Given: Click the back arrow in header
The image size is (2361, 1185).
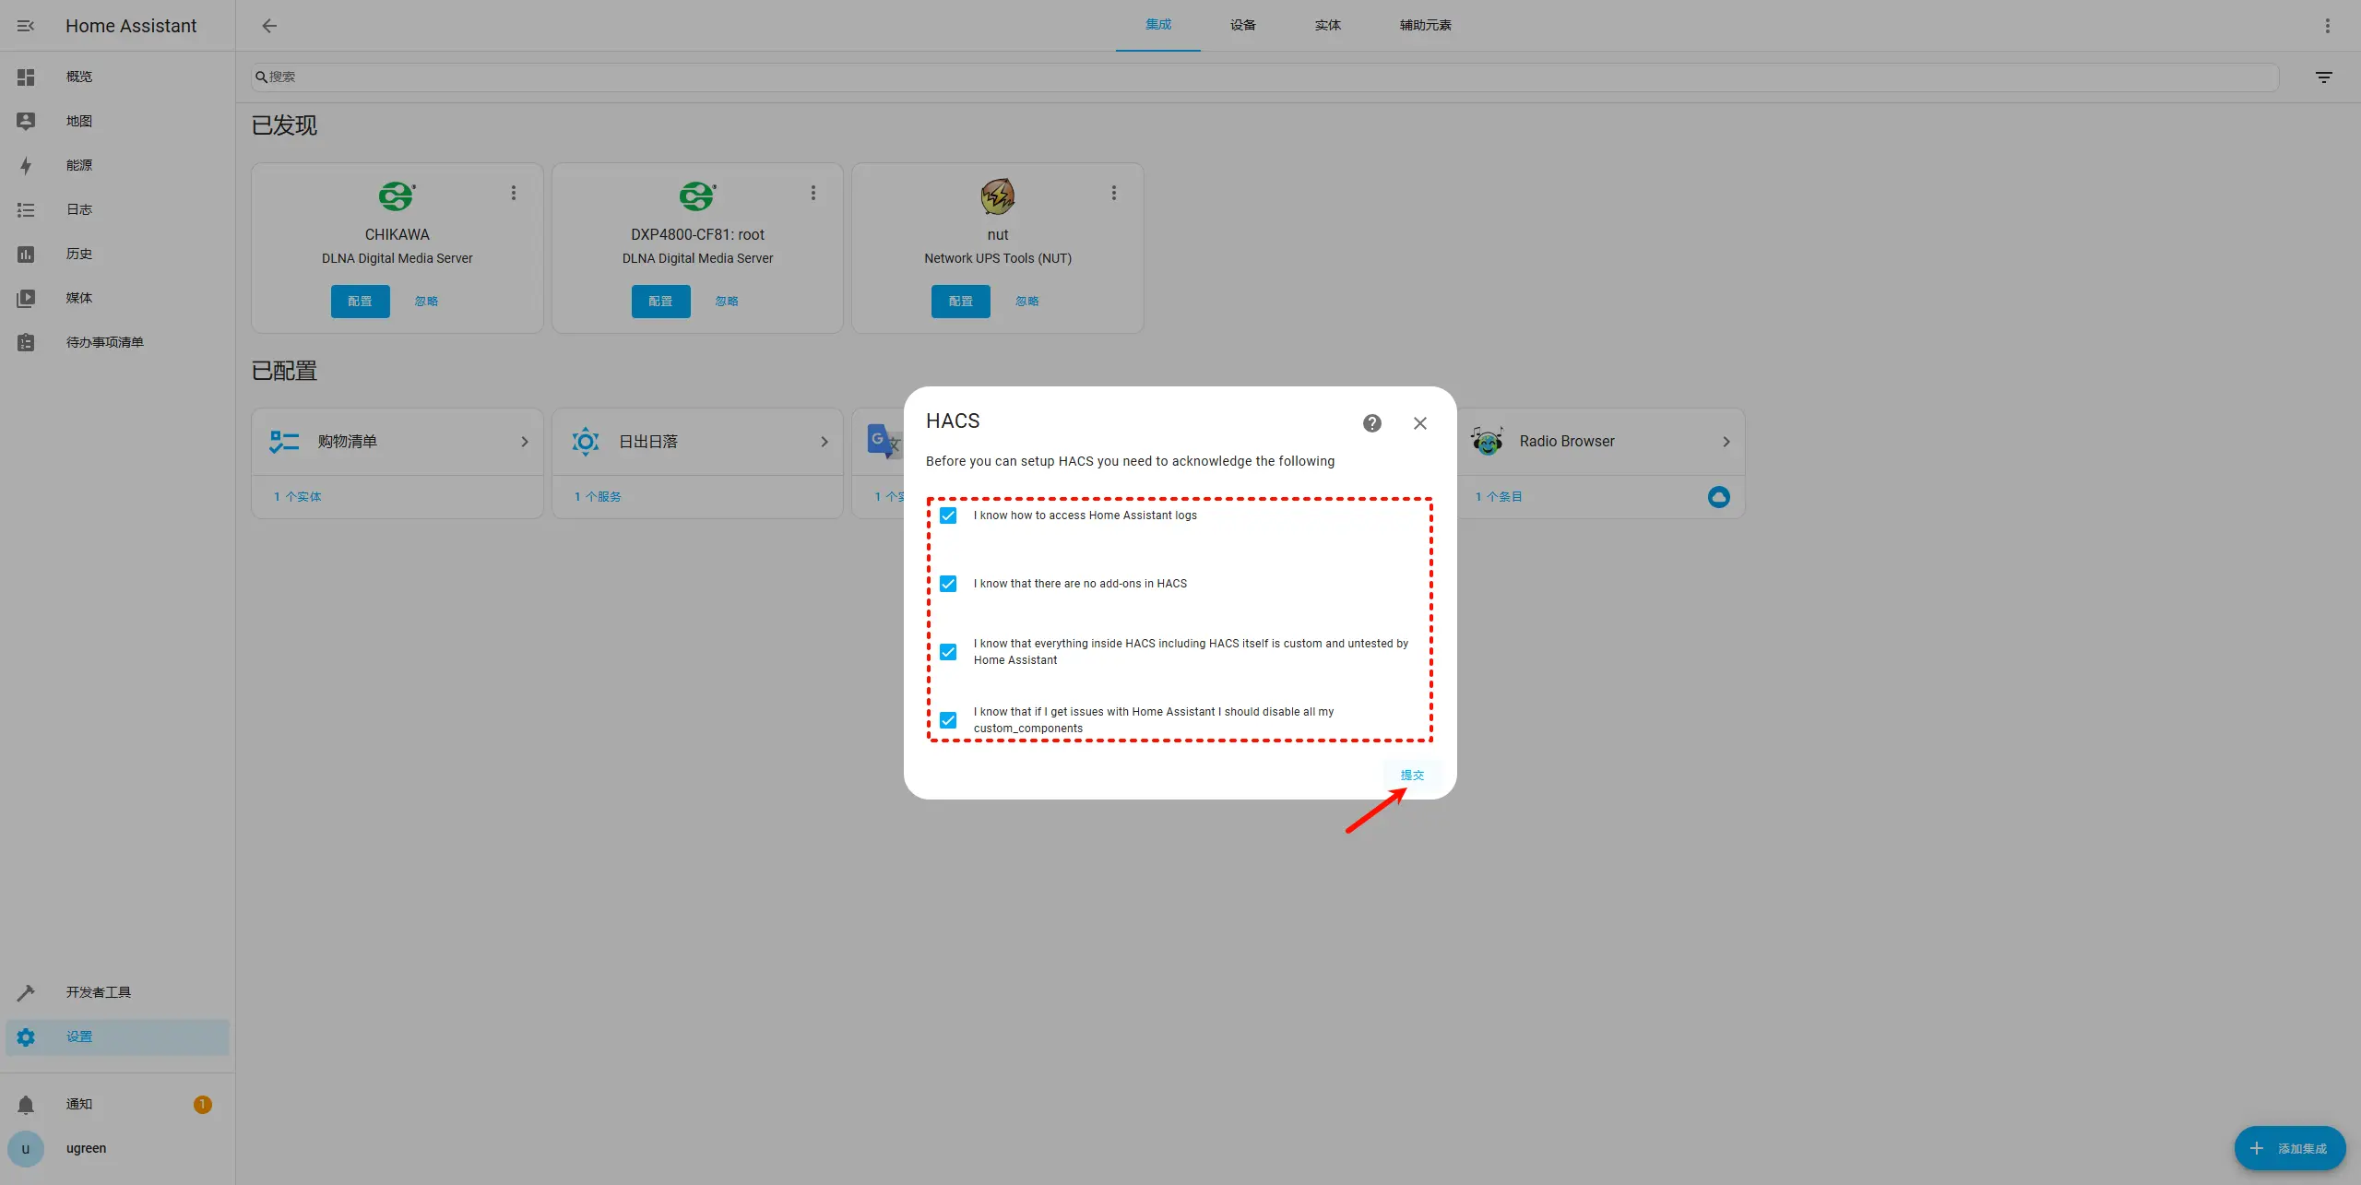Looking at the screenshot, I should pos(269,26).
